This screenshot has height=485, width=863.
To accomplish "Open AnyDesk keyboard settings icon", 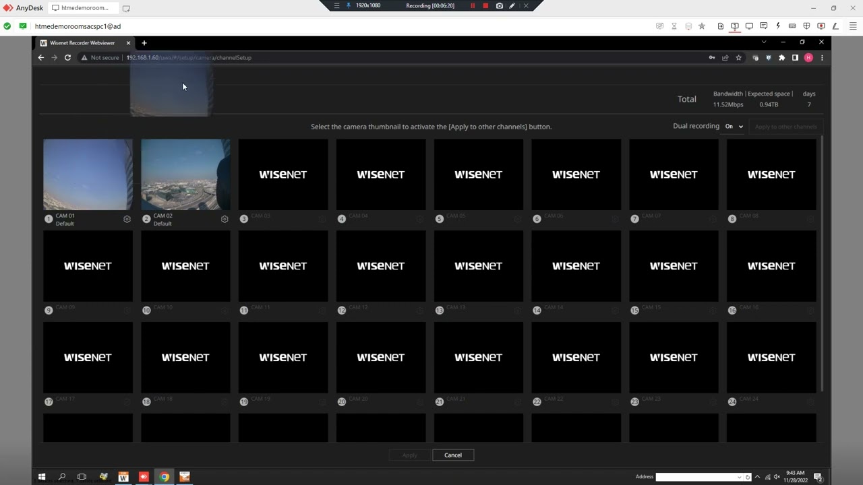I will [792, 26].
